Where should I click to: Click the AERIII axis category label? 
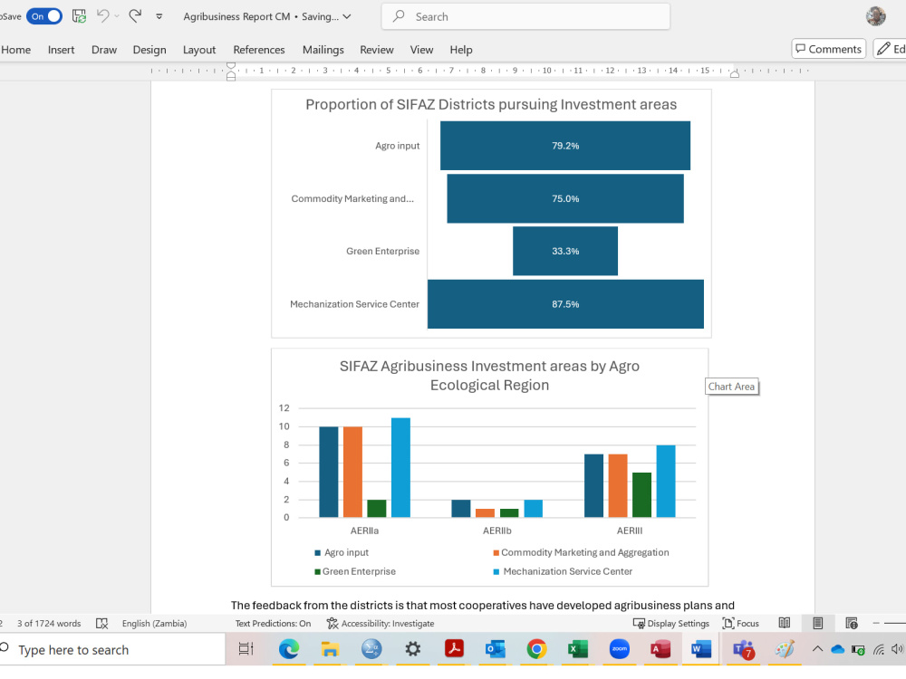point(630,531)
